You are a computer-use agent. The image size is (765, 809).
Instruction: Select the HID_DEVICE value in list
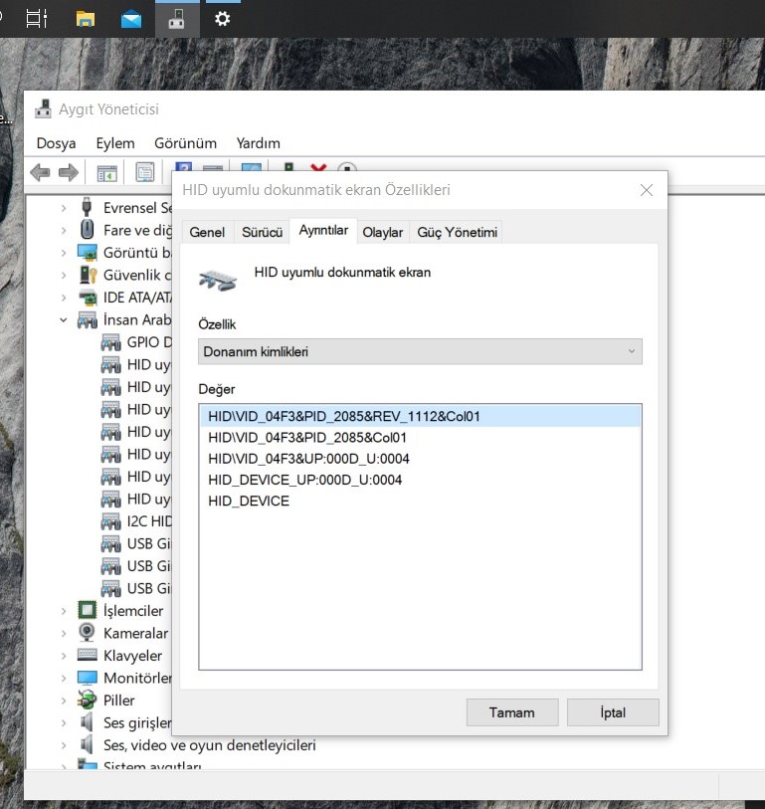(x=249, y=501)
